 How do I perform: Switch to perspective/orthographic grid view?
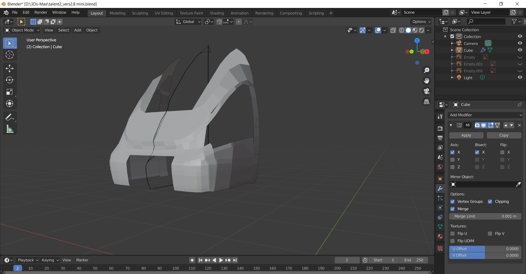click(427, 102)
